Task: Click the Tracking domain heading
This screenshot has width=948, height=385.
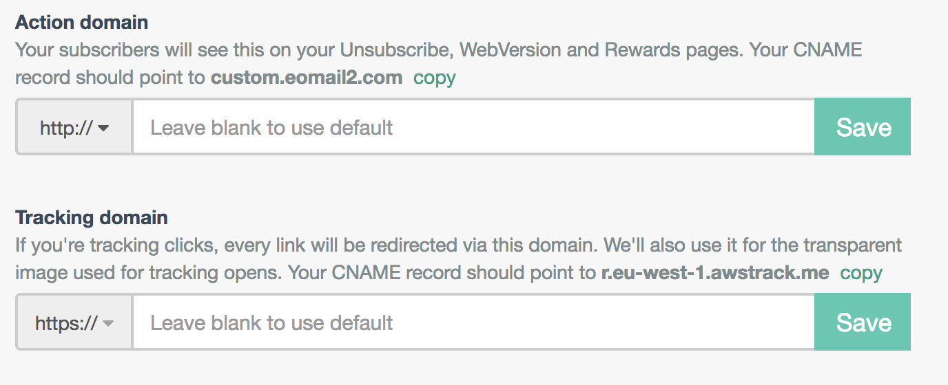Action: (x=92, y=217)
